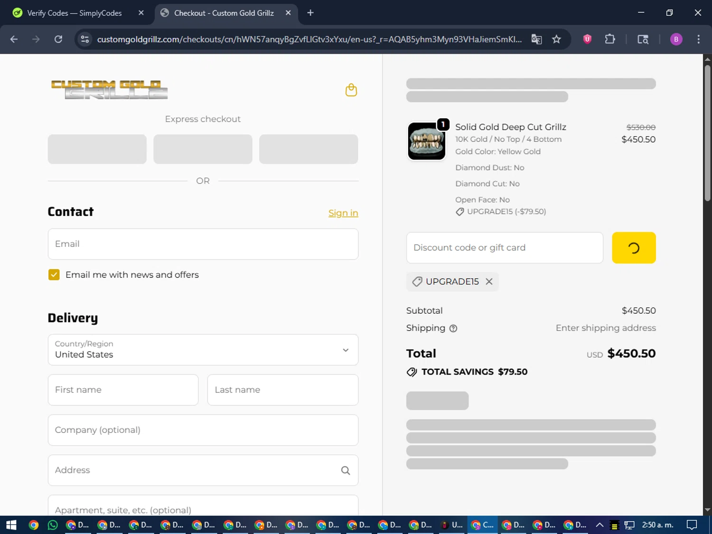Click the Apartment, suite, etc. field

203,506
